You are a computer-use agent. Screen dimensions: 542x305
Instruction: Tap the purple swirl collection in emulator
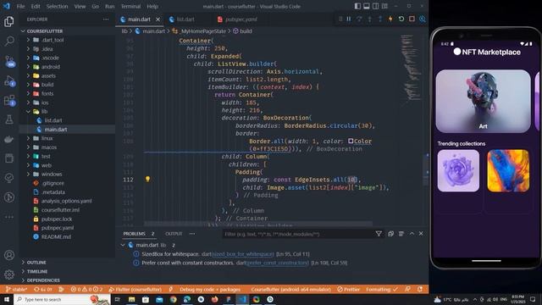tap(458, 170)
